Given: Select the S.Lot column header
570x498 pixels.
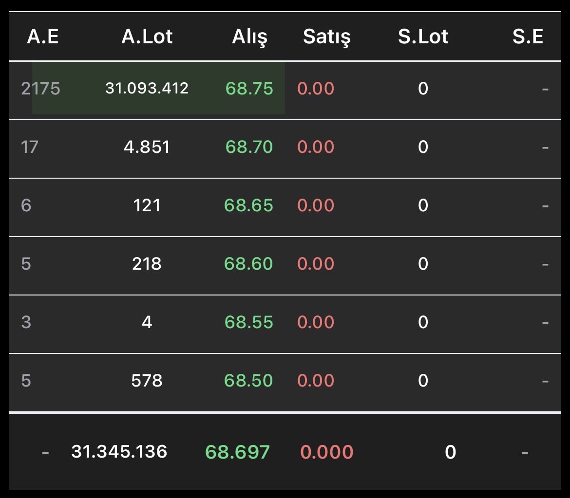Looking at the screenshot, I should tap(423, 37).
